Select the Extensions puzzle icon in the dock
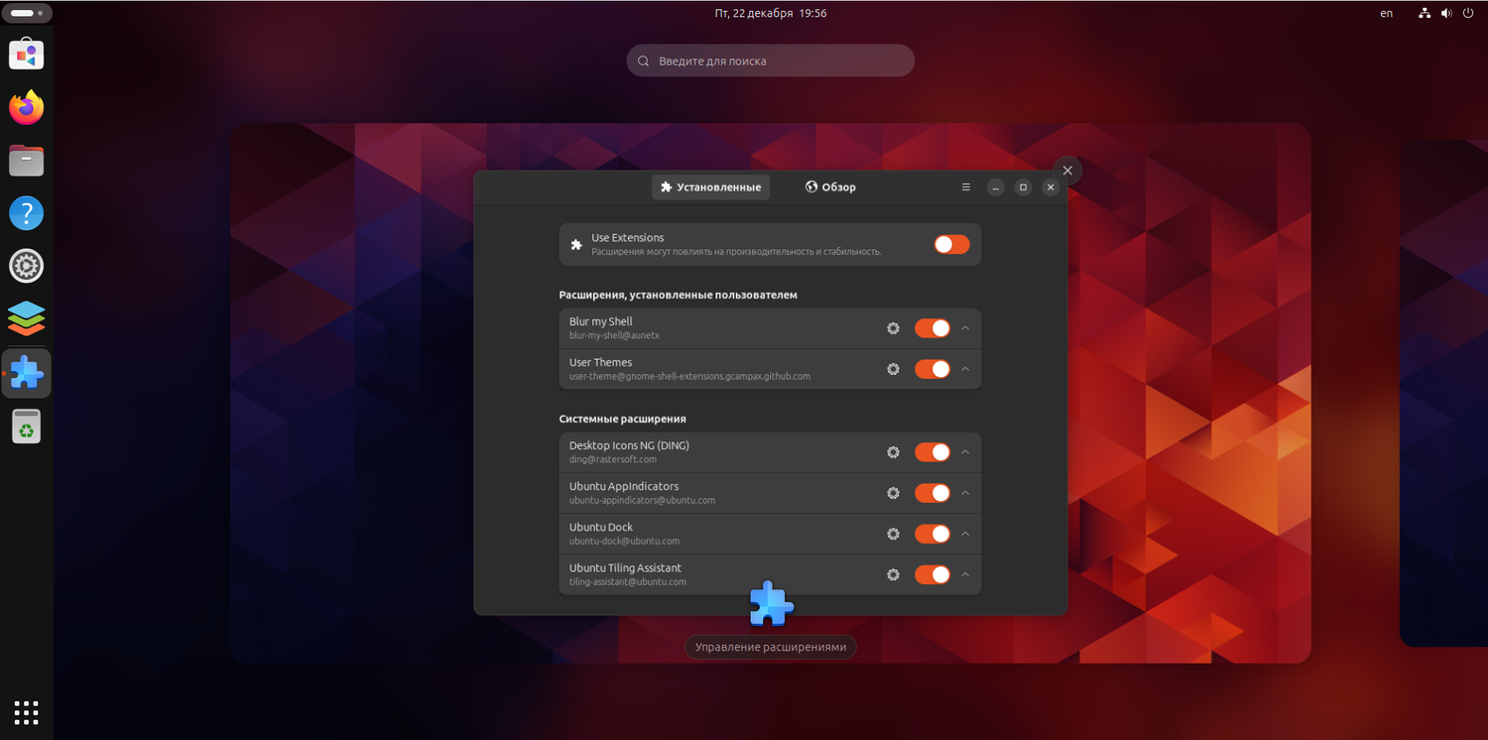 (27, 373)
